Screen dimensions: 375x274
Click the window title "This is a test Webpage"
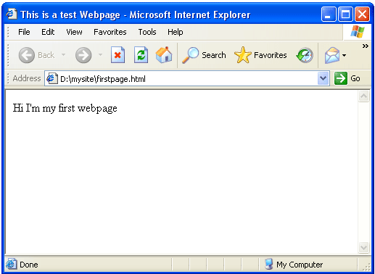(x=70, y=14)
